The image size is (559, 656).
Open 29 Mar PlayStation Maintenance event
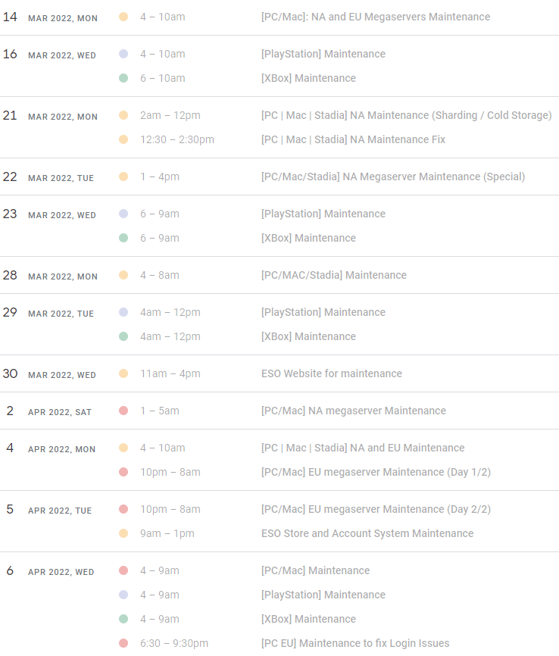tap(323, 313)
